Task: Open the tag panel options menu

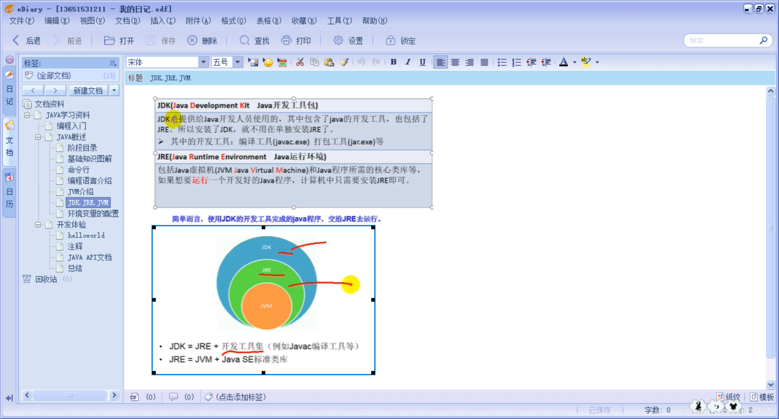Action: (113, 63)
